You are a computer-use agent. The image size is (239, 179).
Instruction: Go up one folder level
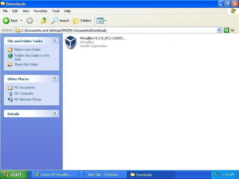click(x=44, y=21)
